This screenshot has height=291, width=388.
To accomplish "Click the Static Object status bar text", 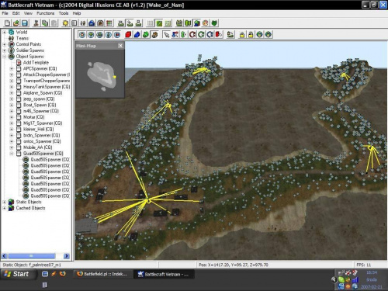I will pos(32,265).
